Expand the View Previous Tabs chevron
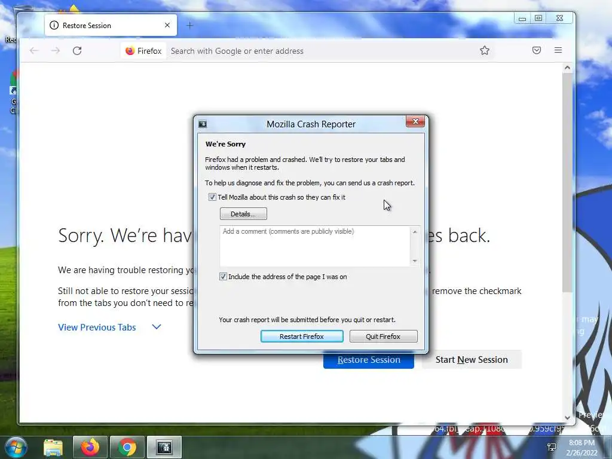The height and width of the screenshot is (459, 612). tap(157, 327)
